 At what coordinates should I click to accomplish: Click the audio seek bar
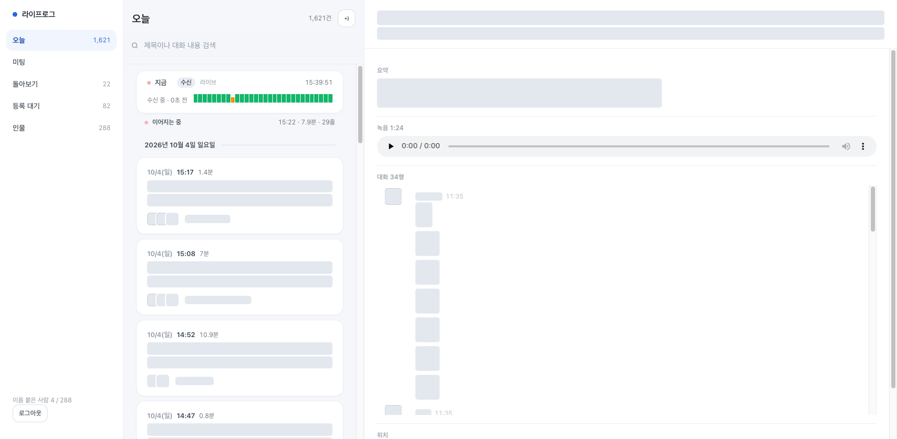coord(639,146)
